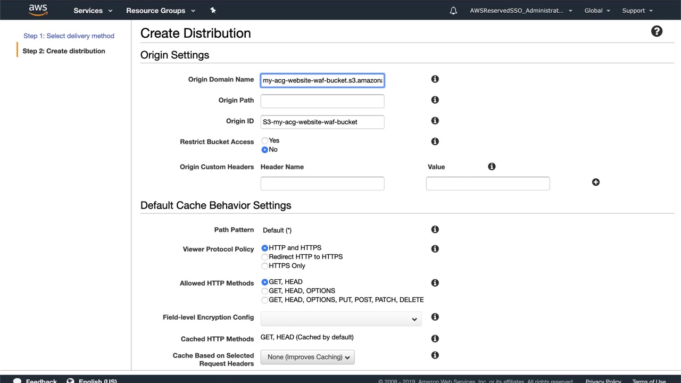Show info for Restrict Bucket Access
Screen dimensions: 681x383
click(x=435, y=141)
